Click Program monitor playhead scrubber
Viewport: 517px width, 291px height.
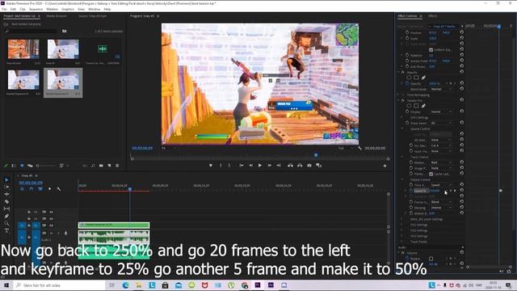pos(316,155)
